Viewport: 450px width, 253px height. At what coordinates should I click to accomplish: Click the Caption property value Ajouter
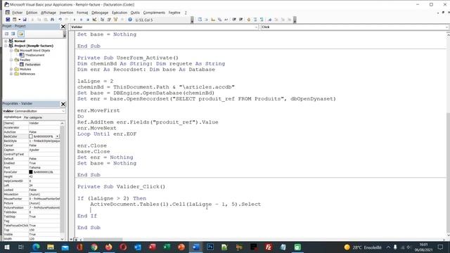click(44, 150)
